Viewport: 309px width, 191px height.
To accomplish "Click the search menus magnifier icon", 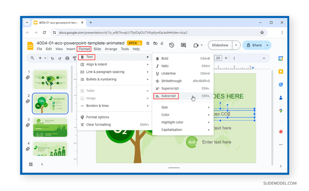I will click(32, 58).
